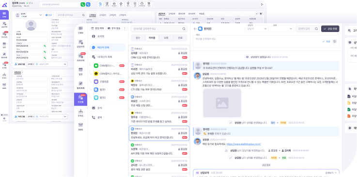The width and height of the screenshot is (357, 177).
Task: Open the Naver CRM플러스 channel
Action: [109, 65]
